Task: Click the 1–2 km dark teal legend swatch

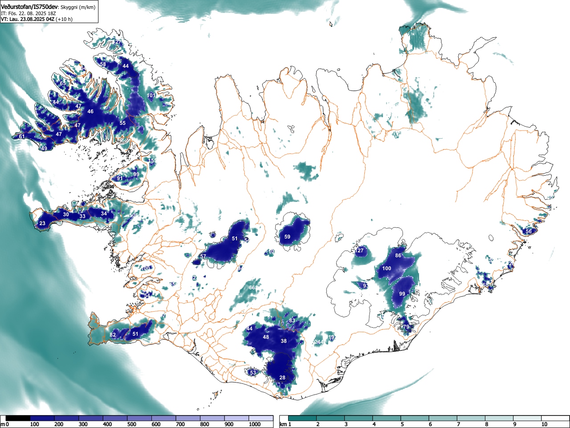Action: point(302,418)
